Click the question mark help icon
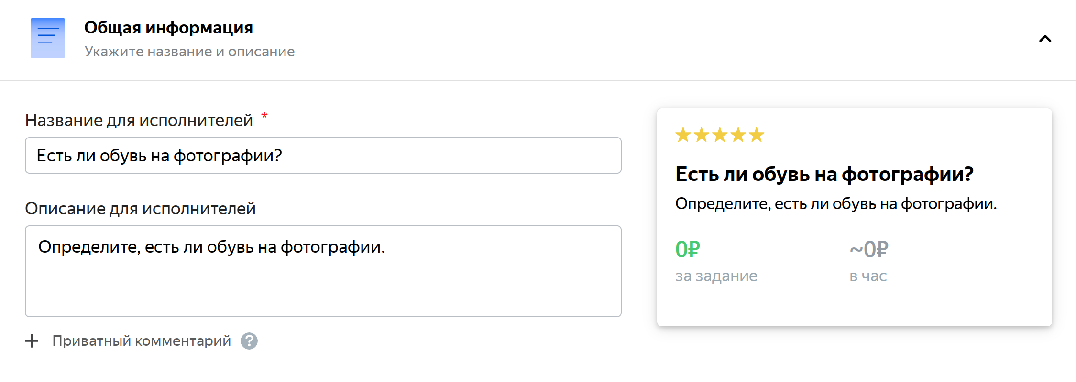The image size is (1076, 382). click(249, 341)
